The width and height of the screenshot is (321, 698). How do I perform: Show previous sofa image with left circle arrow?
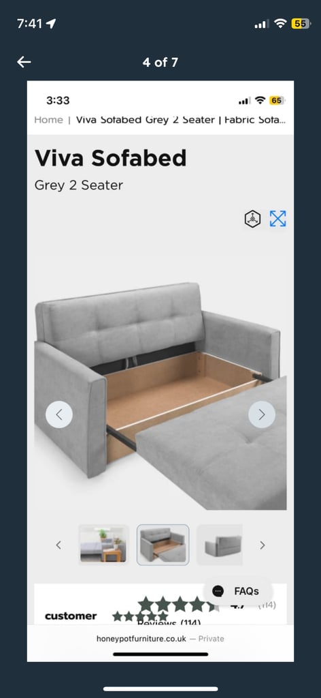[x=59, y=414]
